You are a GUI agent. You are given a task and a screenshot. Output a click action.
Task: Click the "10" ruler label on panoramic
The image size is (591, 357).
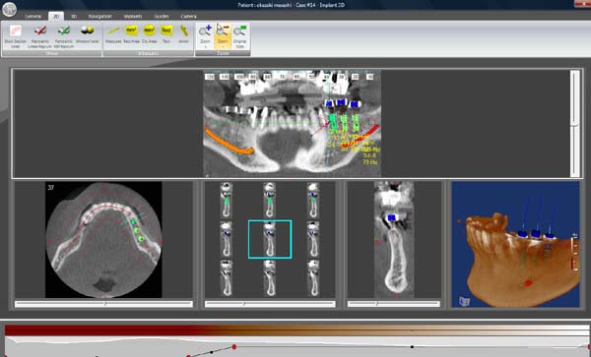(x=370, y=77)
